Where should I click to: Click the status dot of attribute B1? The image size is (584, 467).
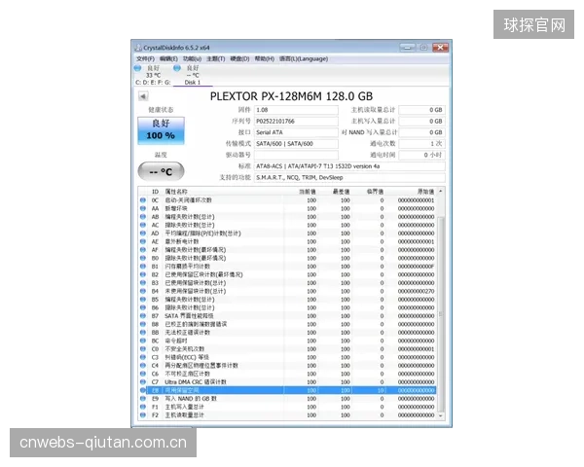[x=143, y=267]
